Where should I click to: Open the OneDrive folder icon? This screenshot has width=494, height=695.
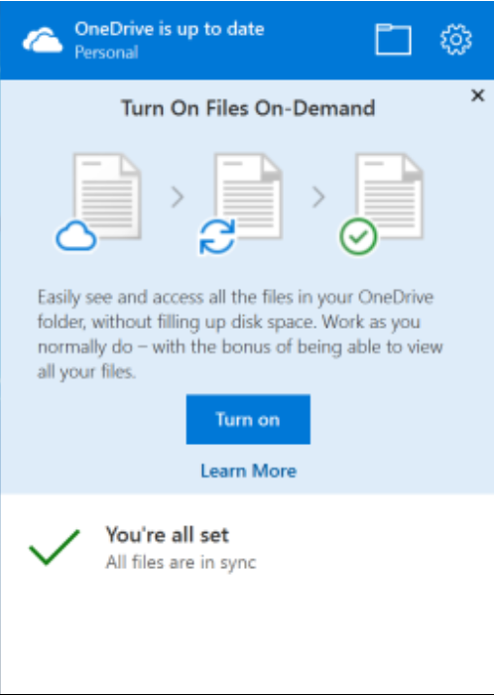click(393, 40)
